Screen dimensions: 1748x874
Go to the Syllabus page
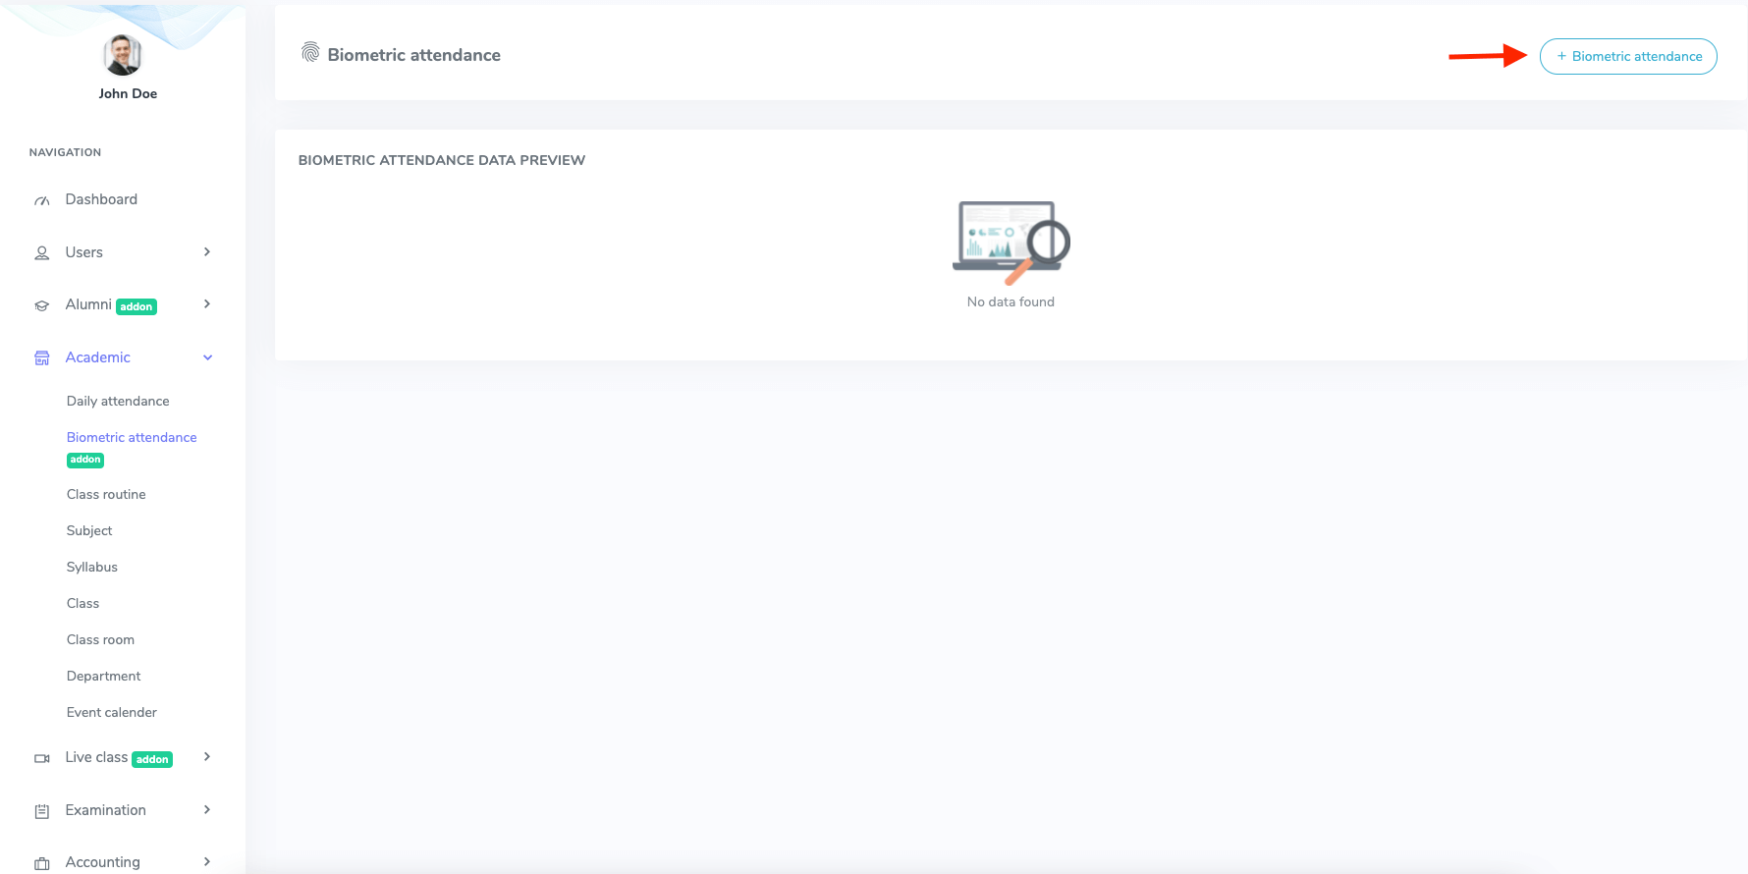(92, 568)
